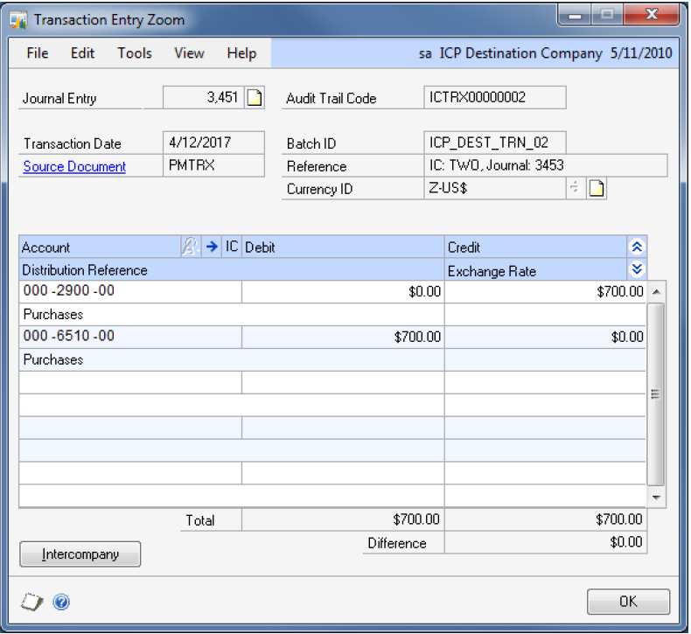Click the account lookup icon in grid header

click(x=190, y=247)
